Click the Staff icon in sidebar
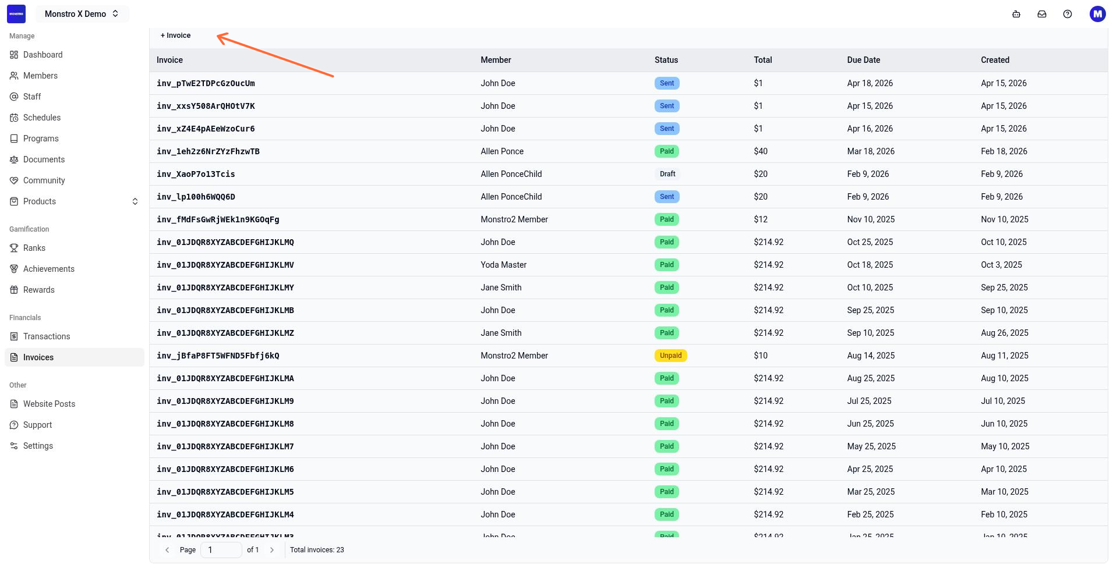Viewport: 1113px width, 575px height. [14, 97]
